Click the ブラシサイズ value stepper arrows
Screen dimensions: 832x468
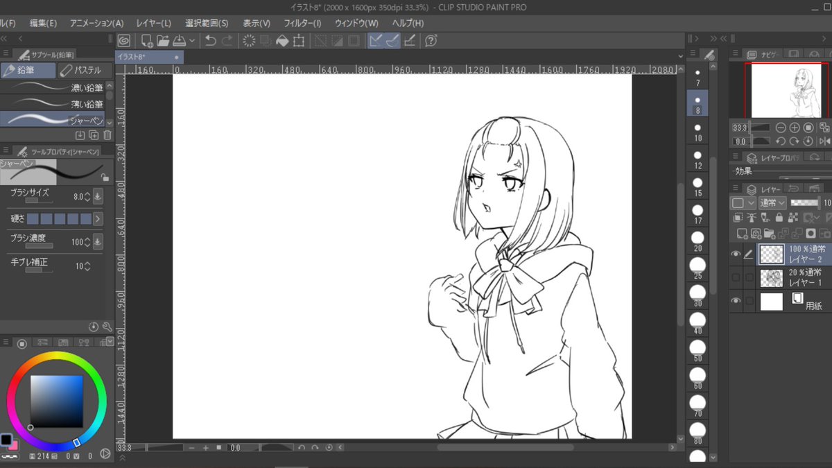87,197
